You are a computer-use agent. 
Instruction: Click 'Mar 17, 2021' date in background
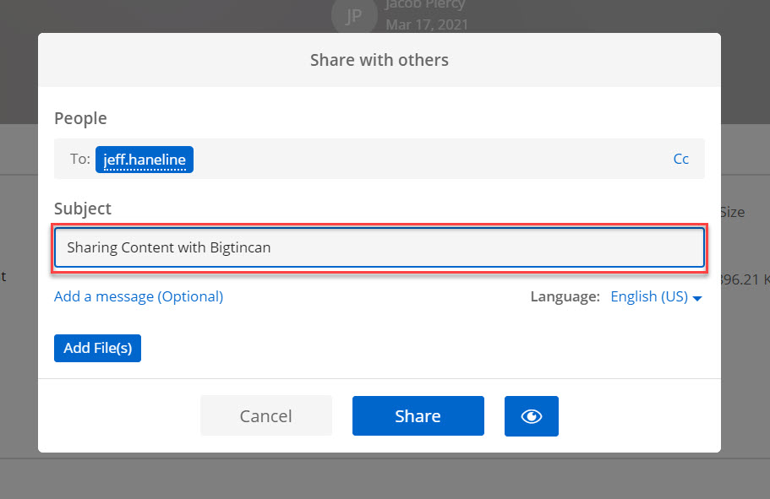pos(427,24)
